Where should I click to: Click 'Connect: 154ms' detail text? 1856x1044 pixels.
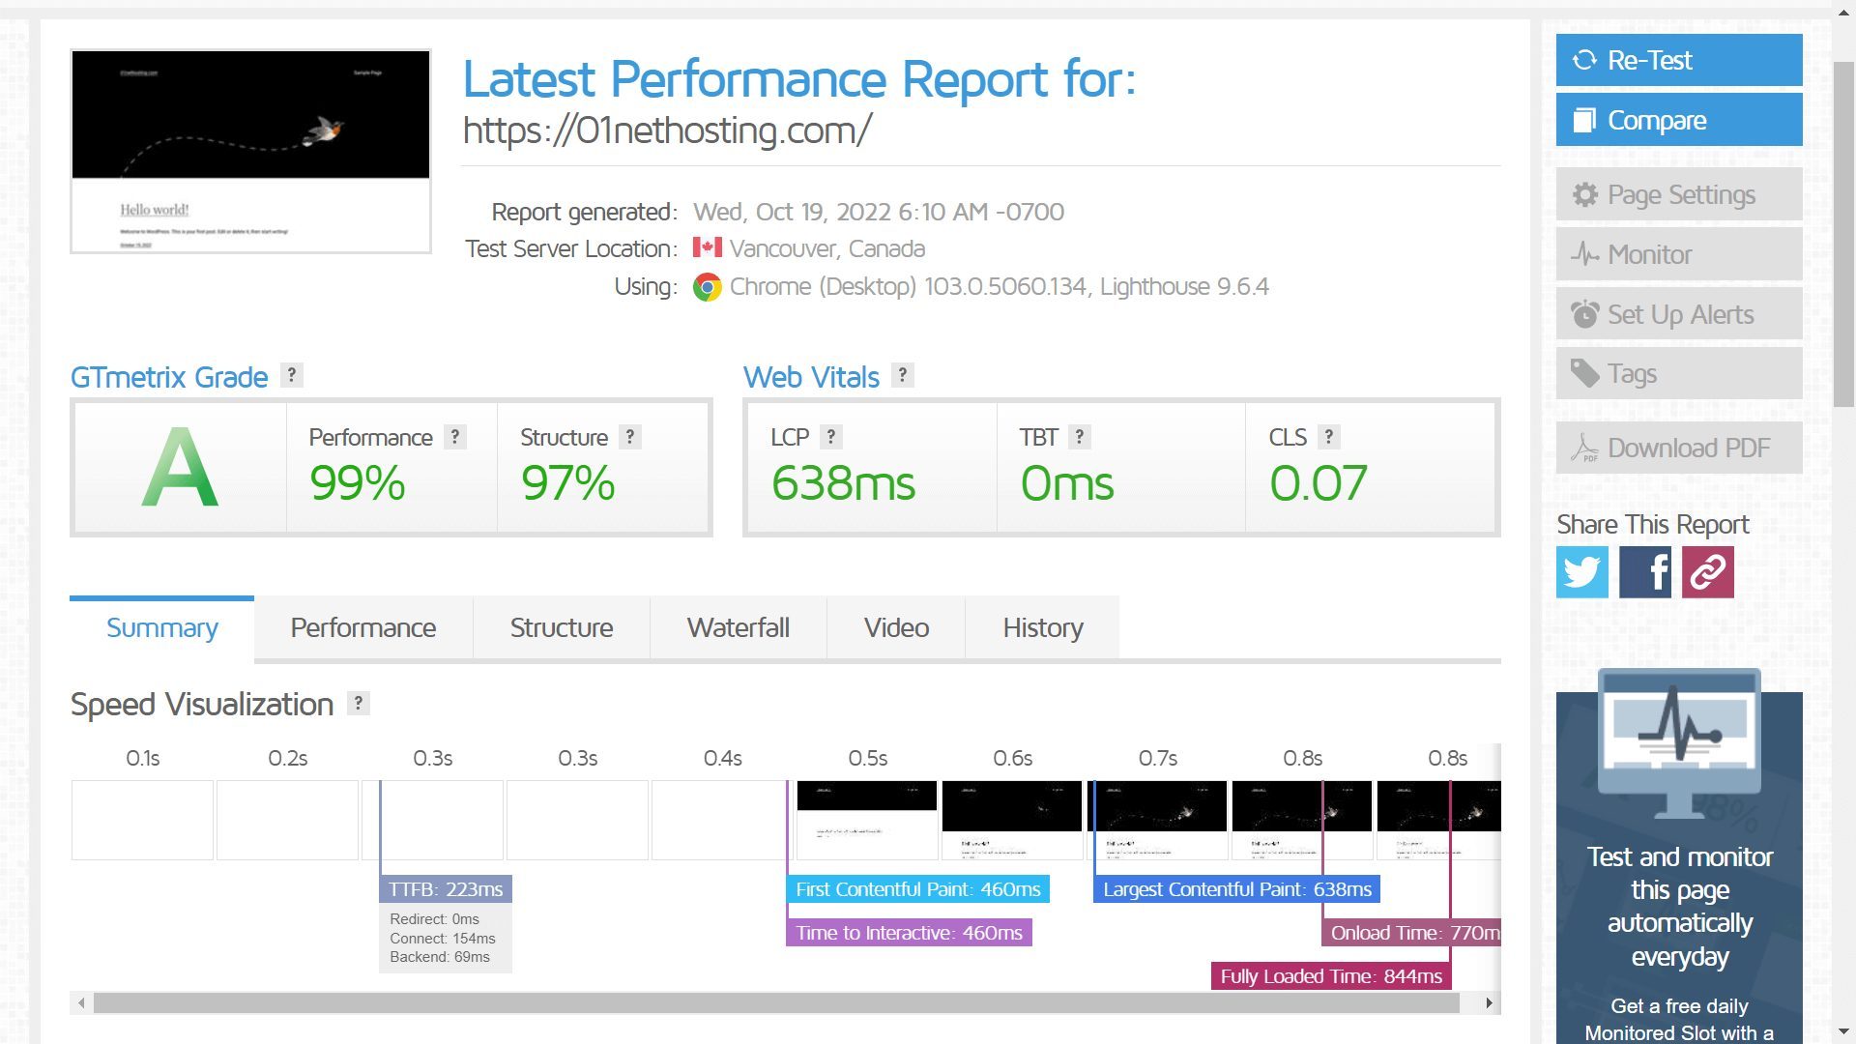click(443, 939)
